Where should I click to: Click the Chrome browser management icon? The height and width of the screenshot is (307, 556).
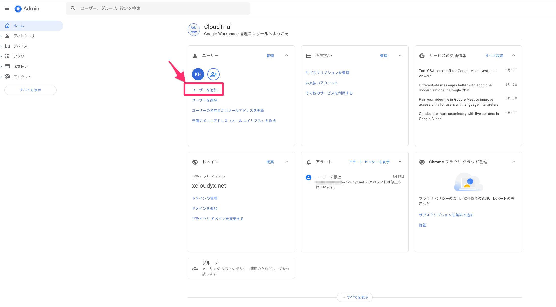point(422,162)
